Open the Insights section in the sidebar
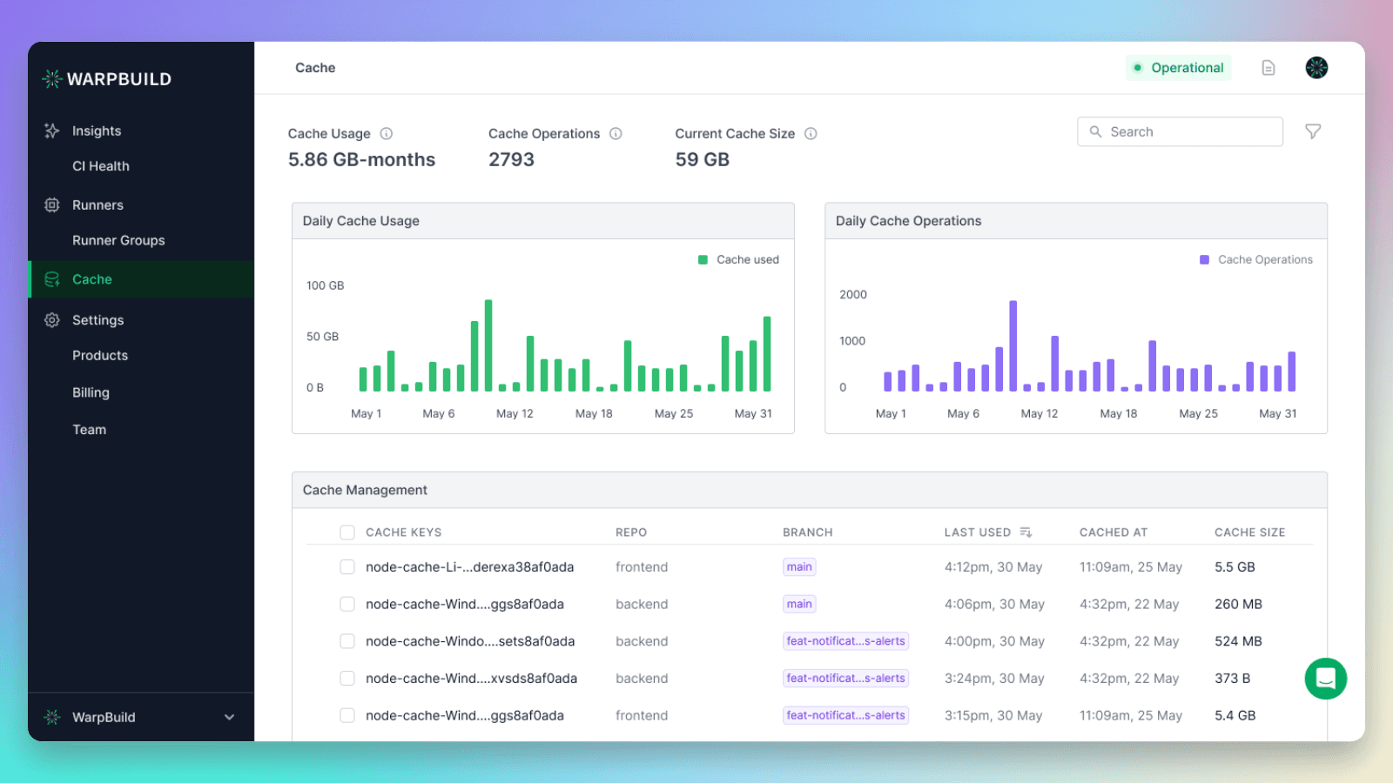This screenshot has height=783, width=1393. pyautogui.click(x=96, y=130)
